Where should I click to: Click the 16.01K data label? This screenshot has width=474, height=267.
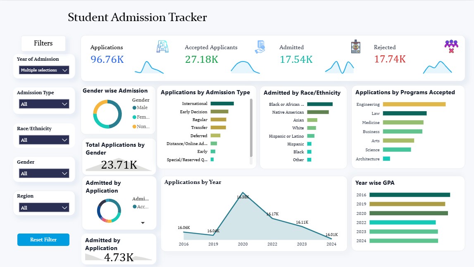(x=331, y=235)
